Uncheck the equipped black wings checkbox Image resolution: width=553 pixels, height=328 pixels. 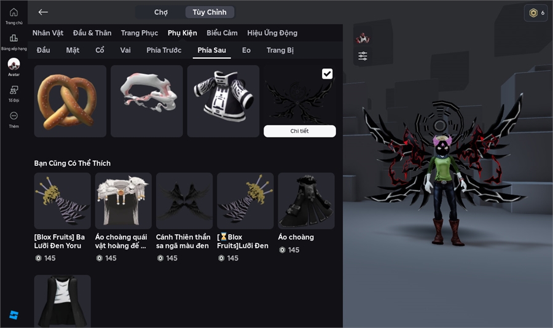click(x=327, y=74)
